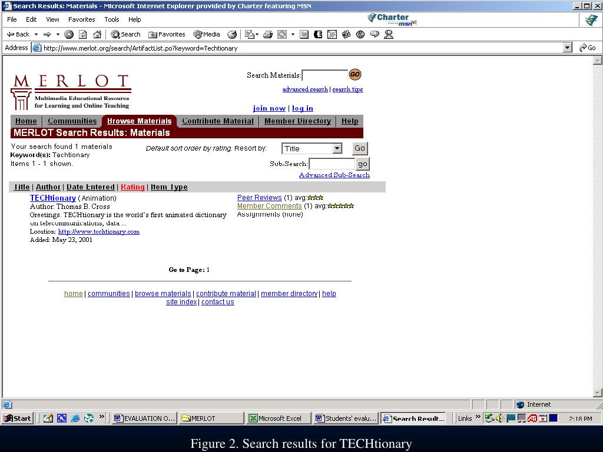This screenshot has width=603, height=452.
Task: Click the Home page icon
Action: [x=97, y=34]
